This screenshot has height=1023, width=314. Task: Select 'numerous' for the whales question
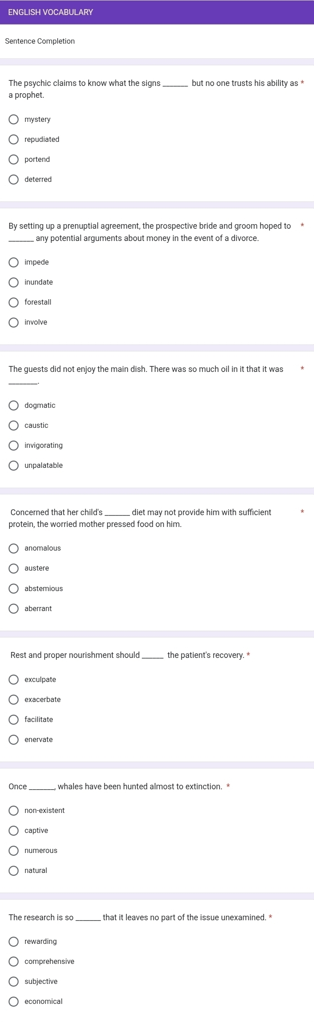click(14, 851)
